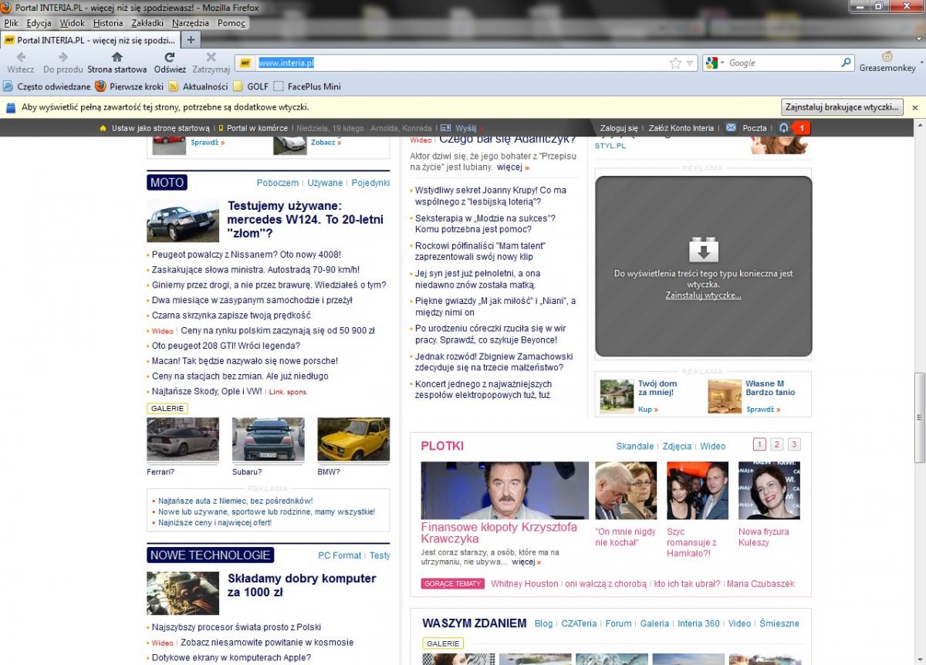926x665 pixels.
Task: Click the Interia site icon in the address bar
Action: (245, 63)
